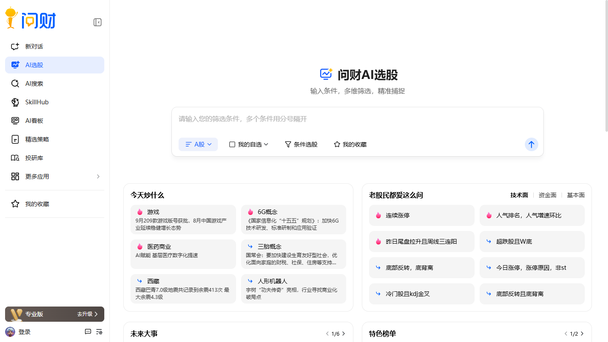Click the 老股民都爱这么问 heading

coord(396,195)
